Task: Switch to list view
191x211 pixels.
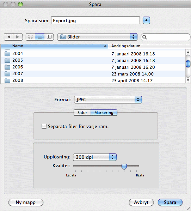Action: [x=40, y=37]
